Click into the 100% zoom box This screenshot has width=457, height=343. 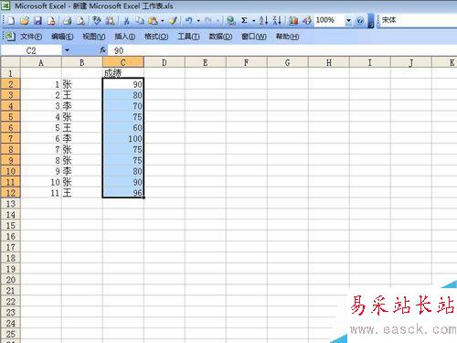coord(330,20)
